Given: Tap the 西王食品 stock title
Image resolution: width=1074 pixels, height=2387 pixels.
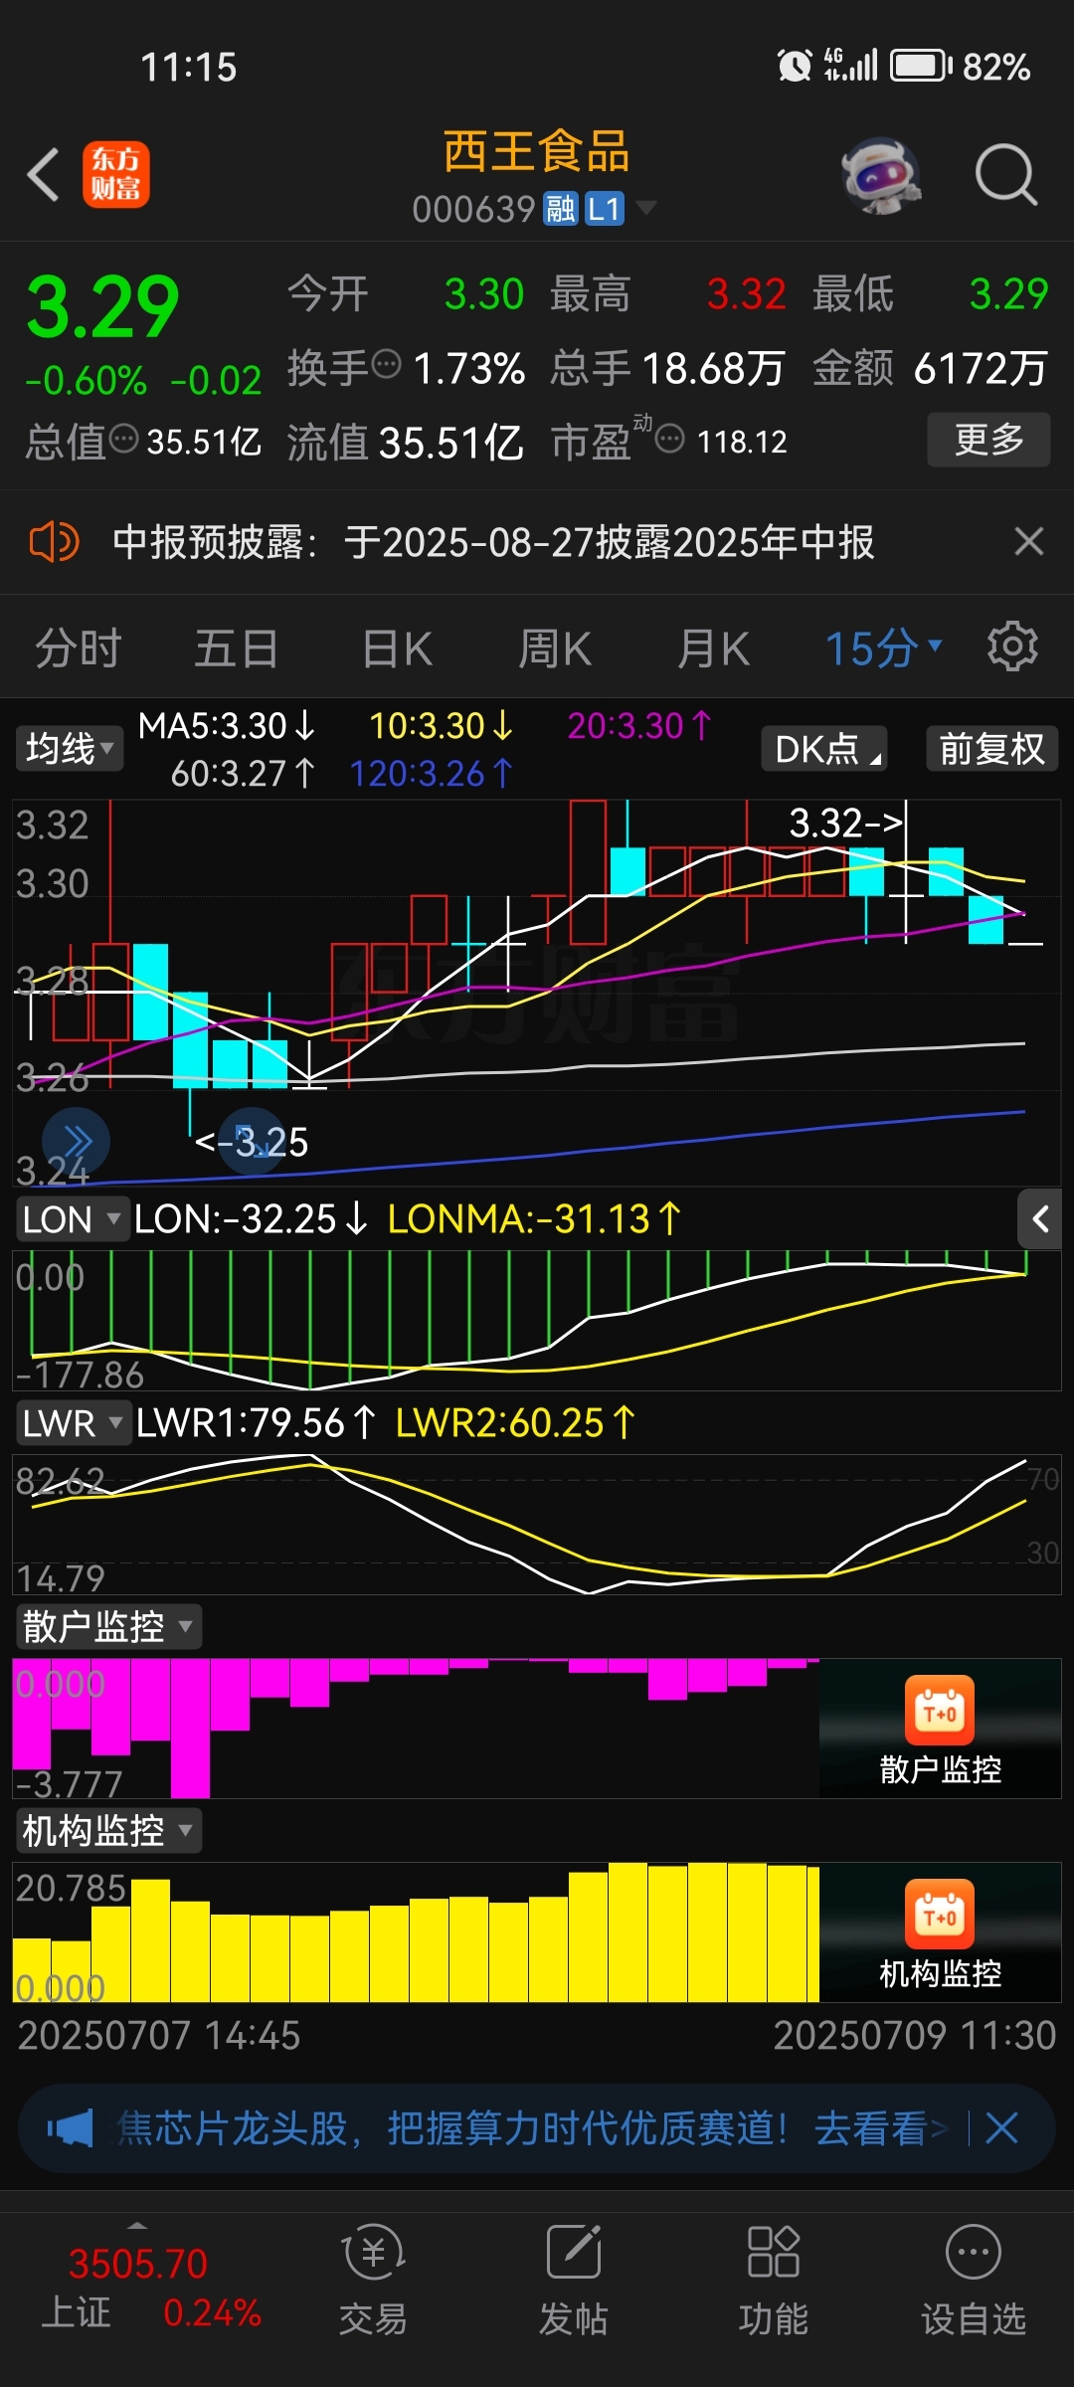Looking at the screenshot, I should pos(536,151).
